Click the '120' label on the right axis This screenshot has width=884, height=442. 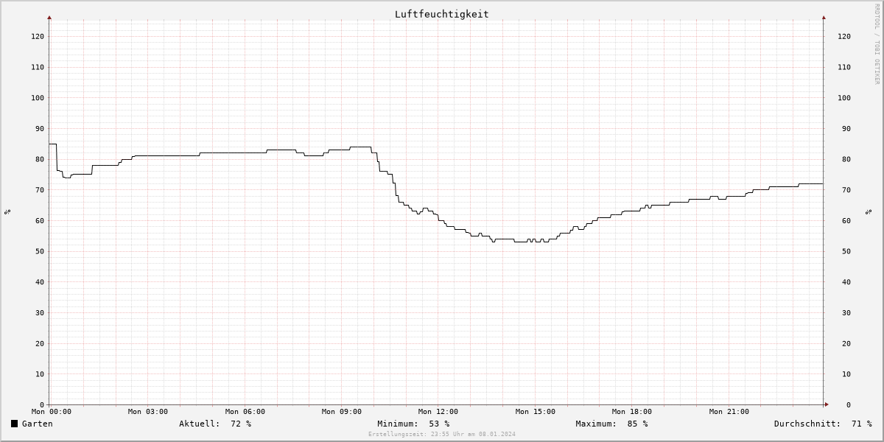point(844,37)
